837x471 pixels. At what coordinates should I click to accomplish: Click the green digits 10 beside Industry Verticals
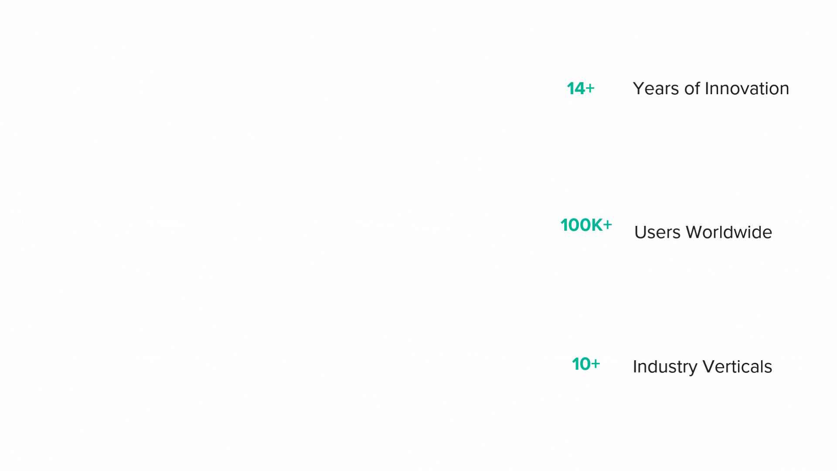(581, 364)
